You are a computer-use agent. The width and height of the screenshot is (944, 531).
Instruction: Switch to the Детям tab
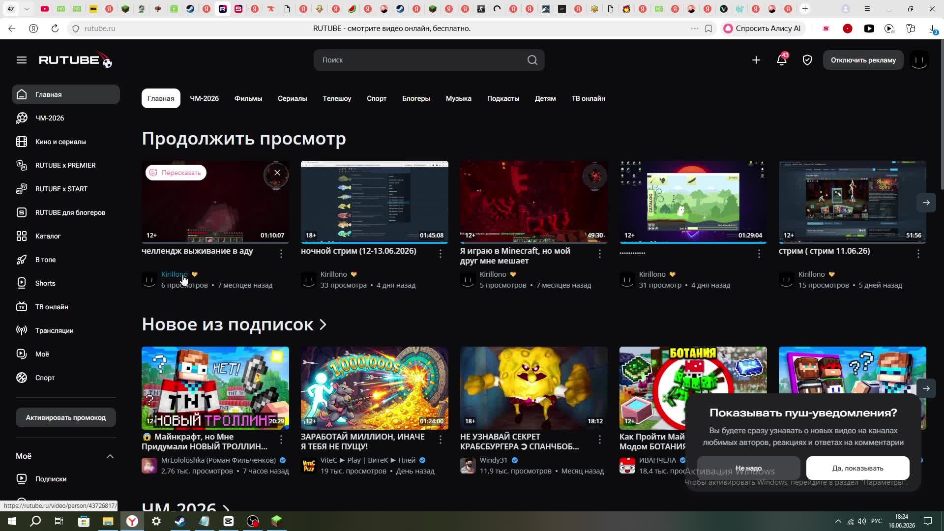point(545,98)
